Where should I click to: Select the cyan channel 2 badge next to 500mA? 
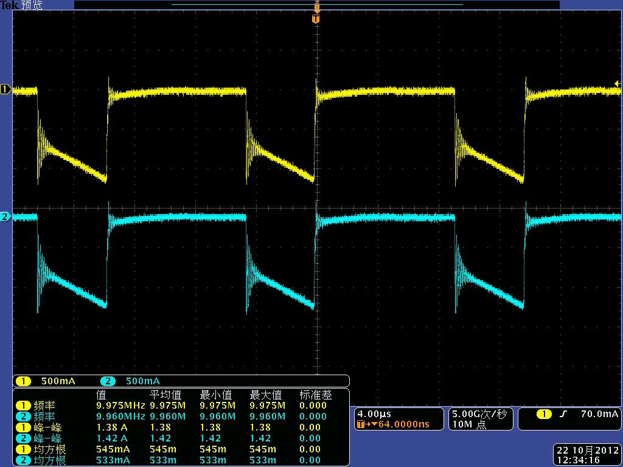[x=108, y=381]
